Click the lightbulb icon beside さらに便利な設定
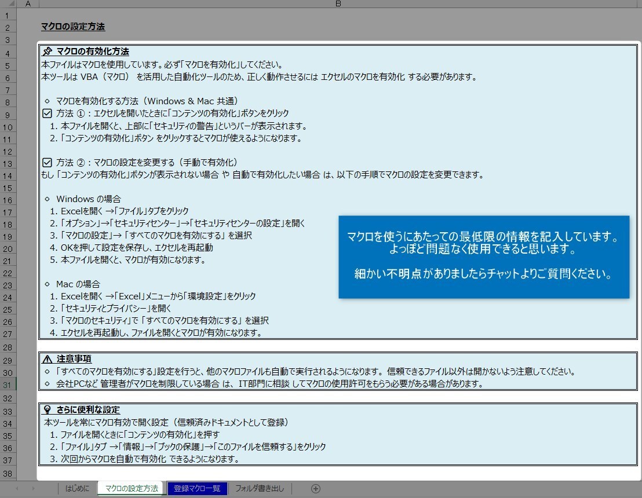Viewport: 642px width, 498px height. coord(48,409)
